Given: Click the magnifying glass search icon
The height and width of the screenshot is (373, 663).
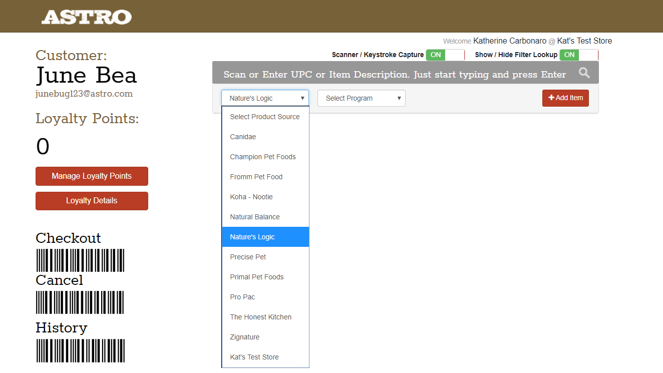Looking at the screenshot, I should click(584, 73).
